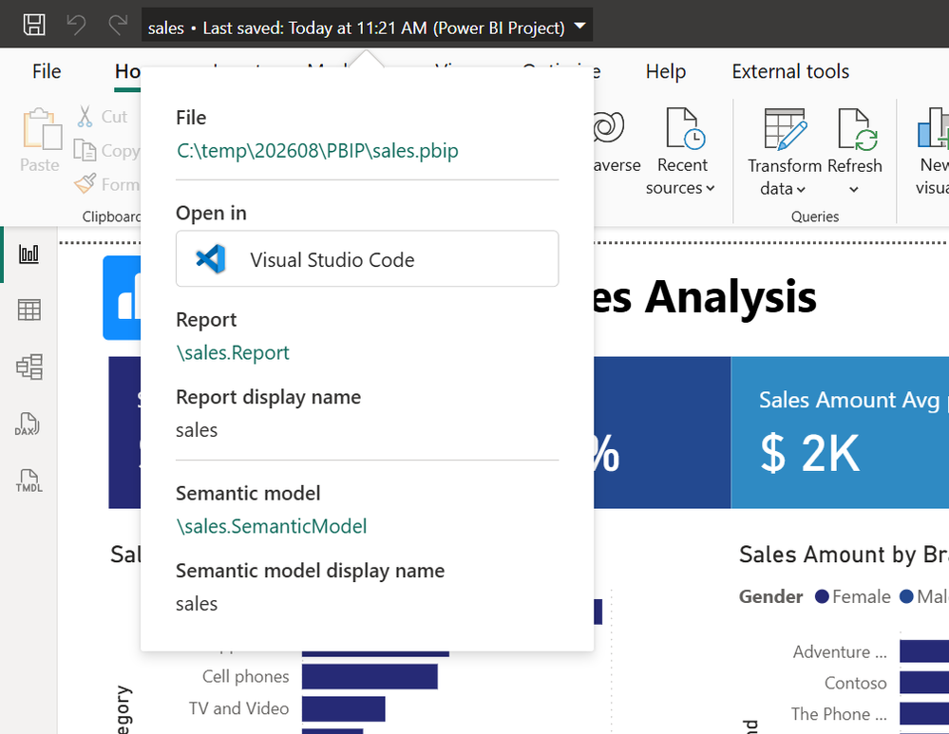Click the The Phone ... brand label

pyautogui.click(x=839, y=714)
